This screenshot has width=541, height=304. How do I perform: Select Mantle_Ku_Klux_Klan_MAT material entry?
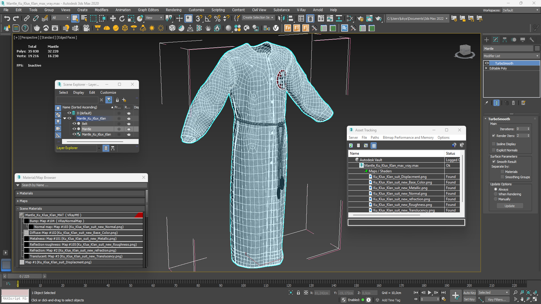point(81,215)
